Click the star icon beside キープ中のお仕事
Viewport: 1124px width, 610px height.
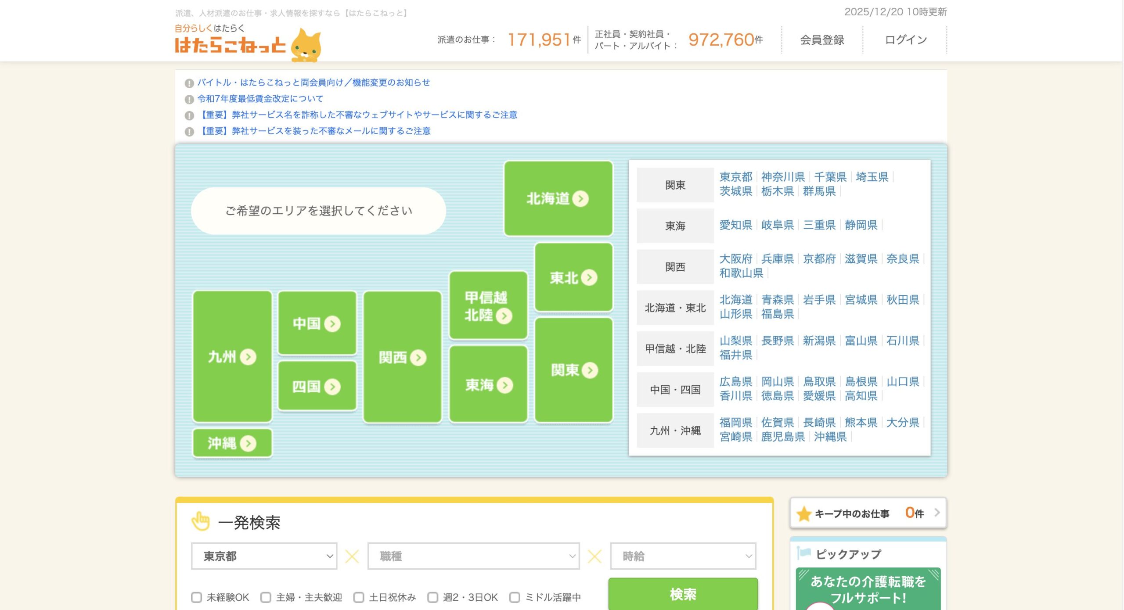pos(804,513)
